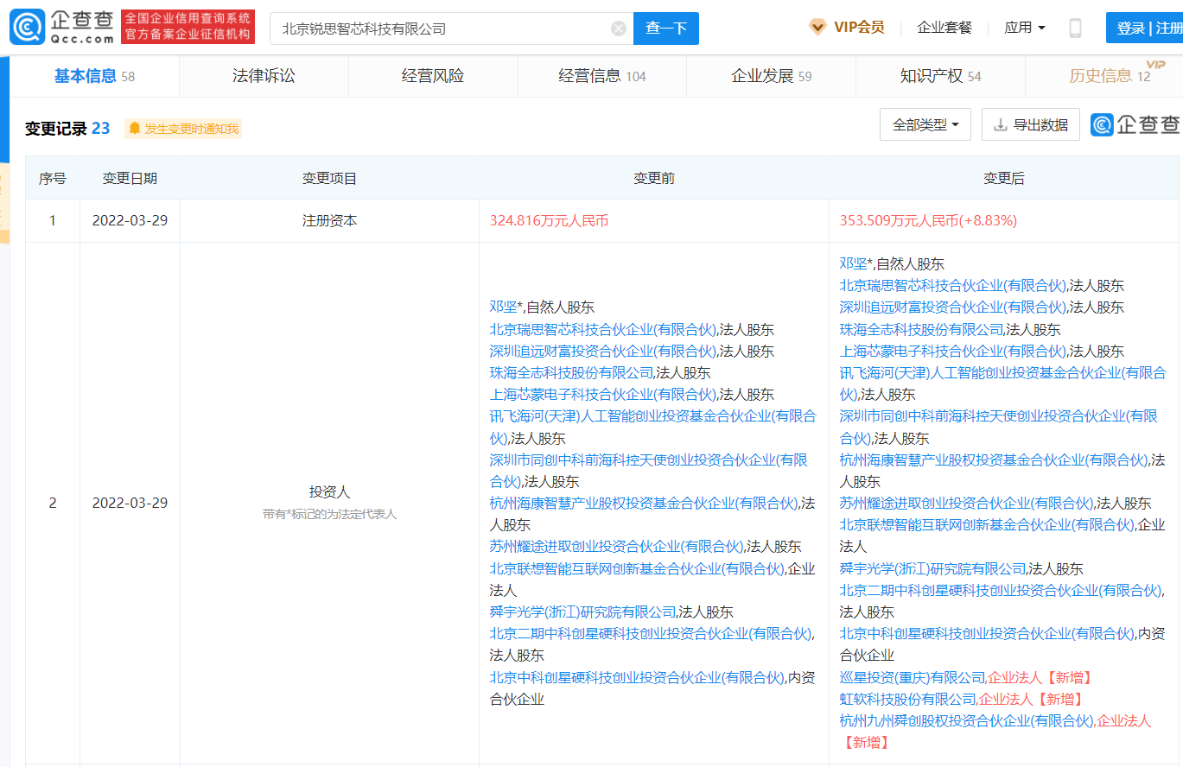Viewport: 1183px width, 767px height.
Task: Click the VIP diamond icon
Action: 817,28
